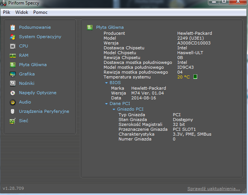Click the Charakterystyka value 3.3V, PME, SMBus

coord(192,134)
